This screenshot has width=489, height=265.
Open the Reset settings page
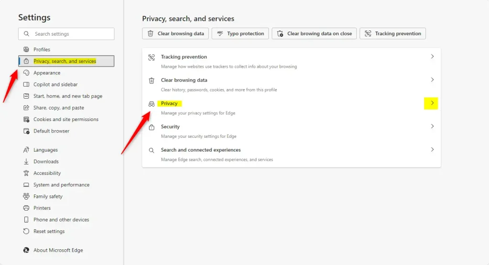[x=49, y=231]
